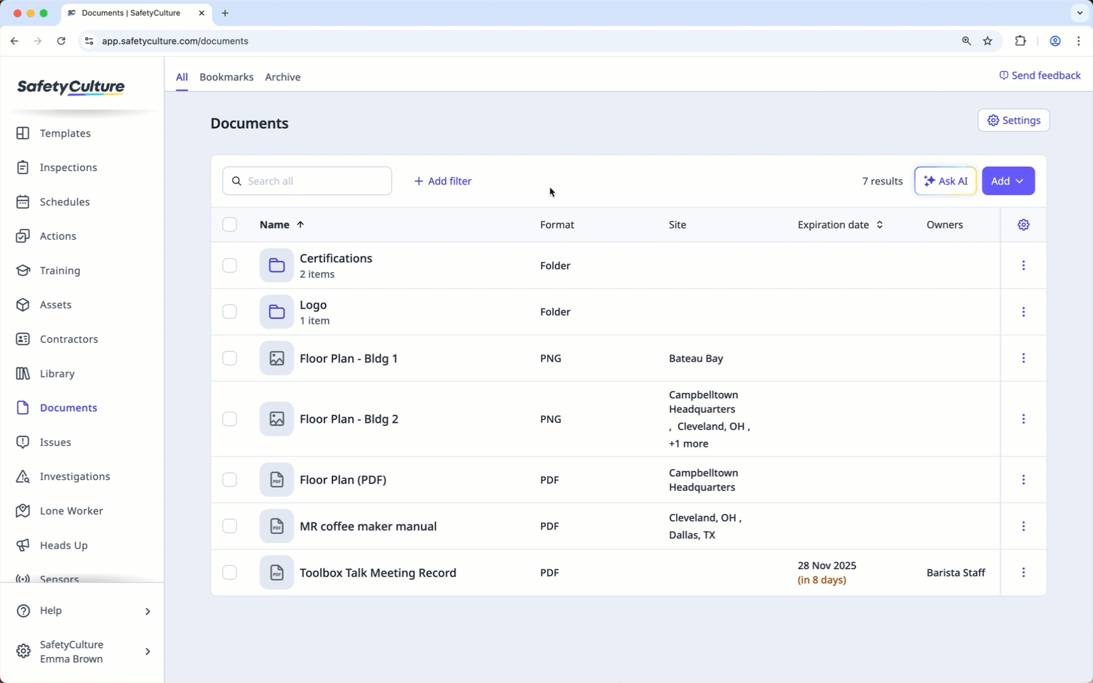1093x683 pixels.
Task: Click the 'Barista Staff' owner cell
Action: tap(956, 573)
